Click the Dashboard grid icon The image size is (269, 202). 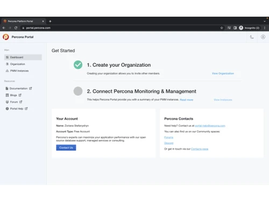click(x=7, y=57)
